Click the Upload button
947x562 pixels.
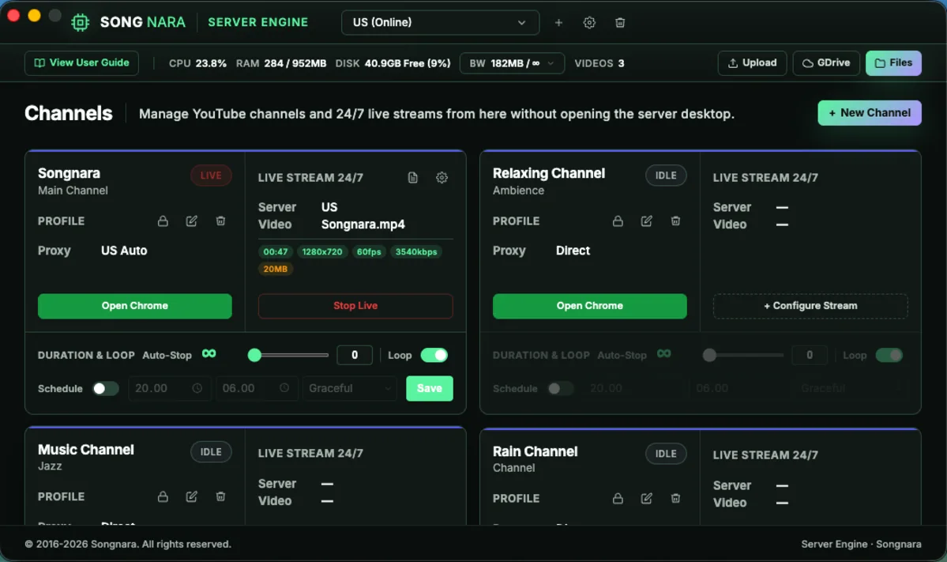pyautogui.click(x=752, y=63)
